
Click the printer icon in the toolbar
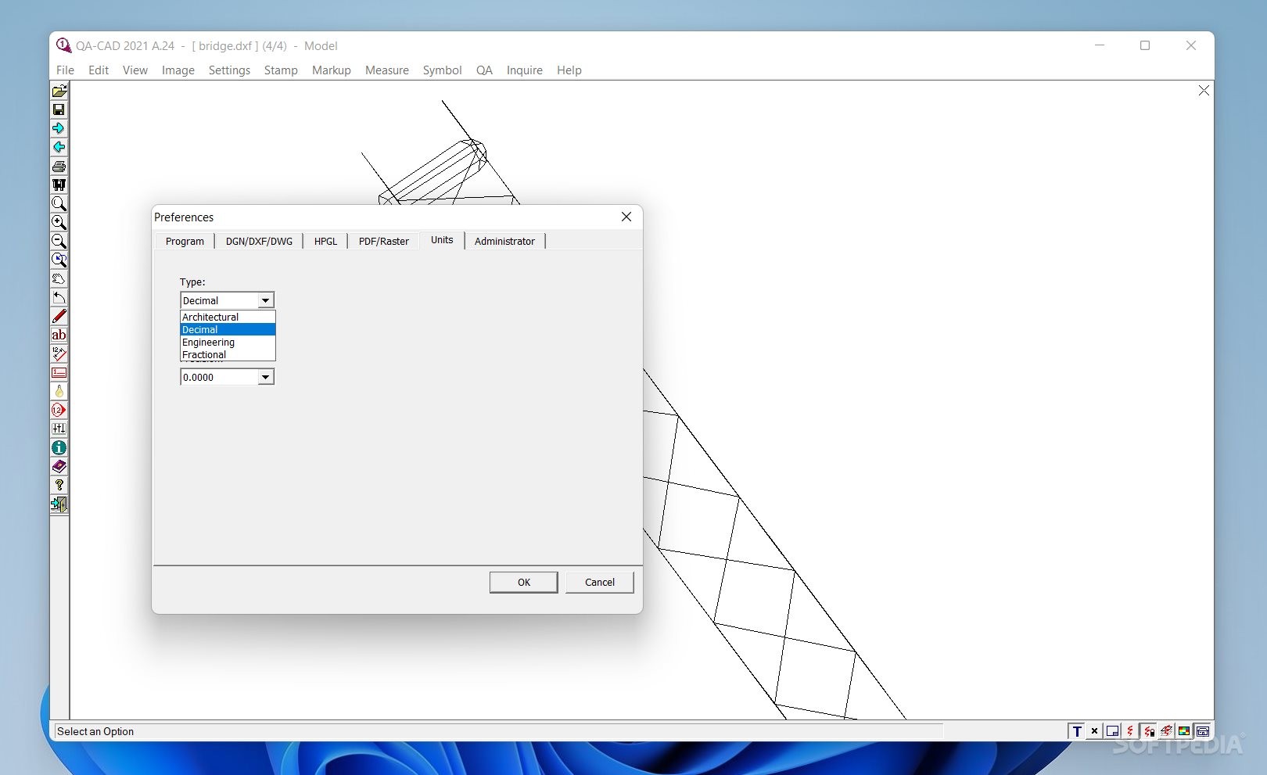pos(59,166)
